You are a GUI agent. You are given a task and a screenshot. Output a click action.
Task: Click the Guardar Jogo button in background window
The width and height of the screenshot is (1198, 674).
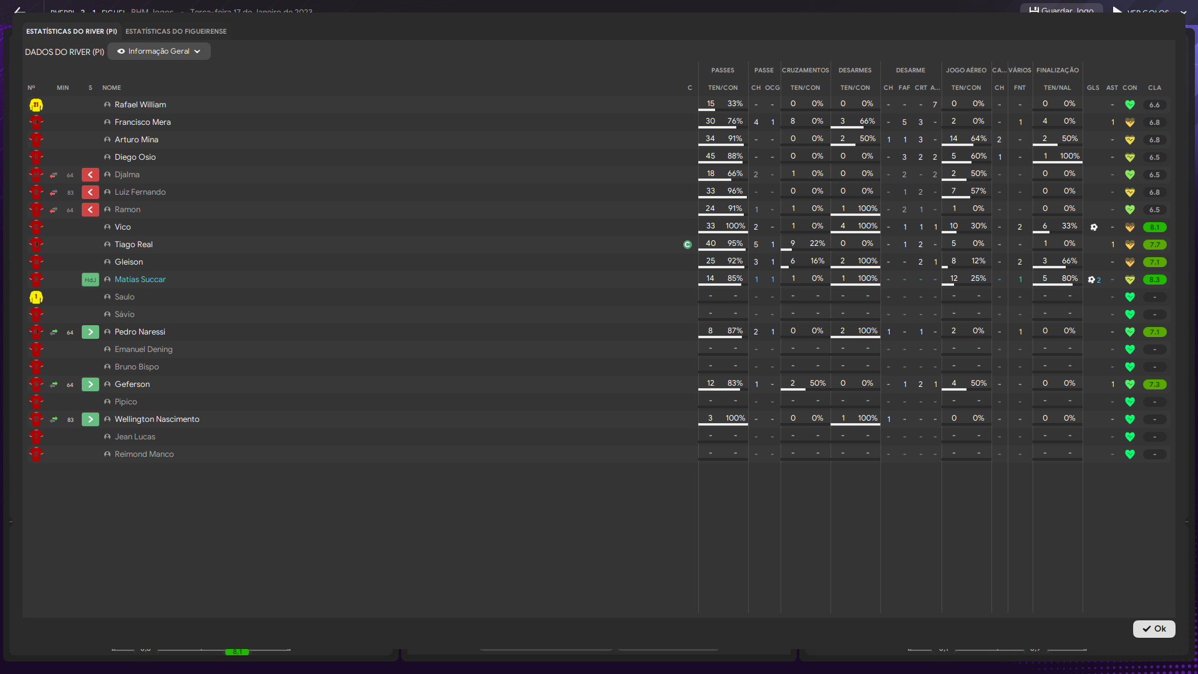pos(1061,9)
